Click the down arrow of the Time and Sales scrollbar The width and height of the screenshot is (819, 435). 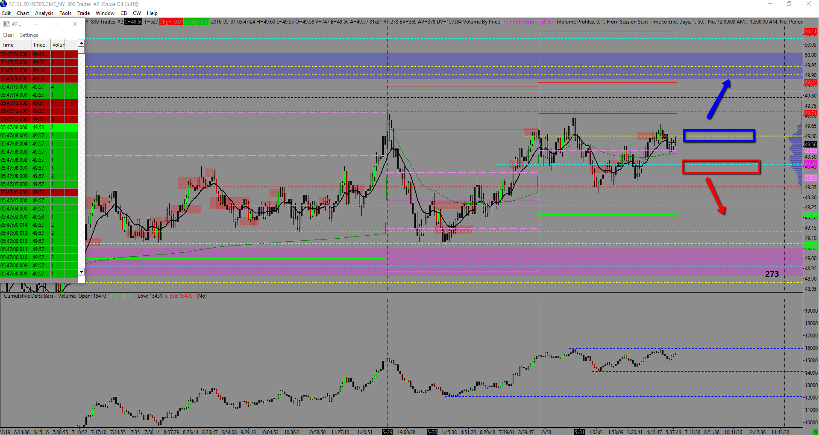tap(81, 272)
